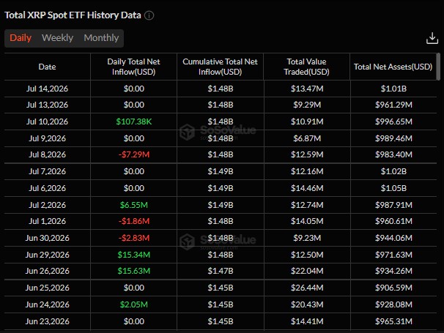444x333 pixels.
Task: Click the $983.40M net assets value
Action: 393,154
